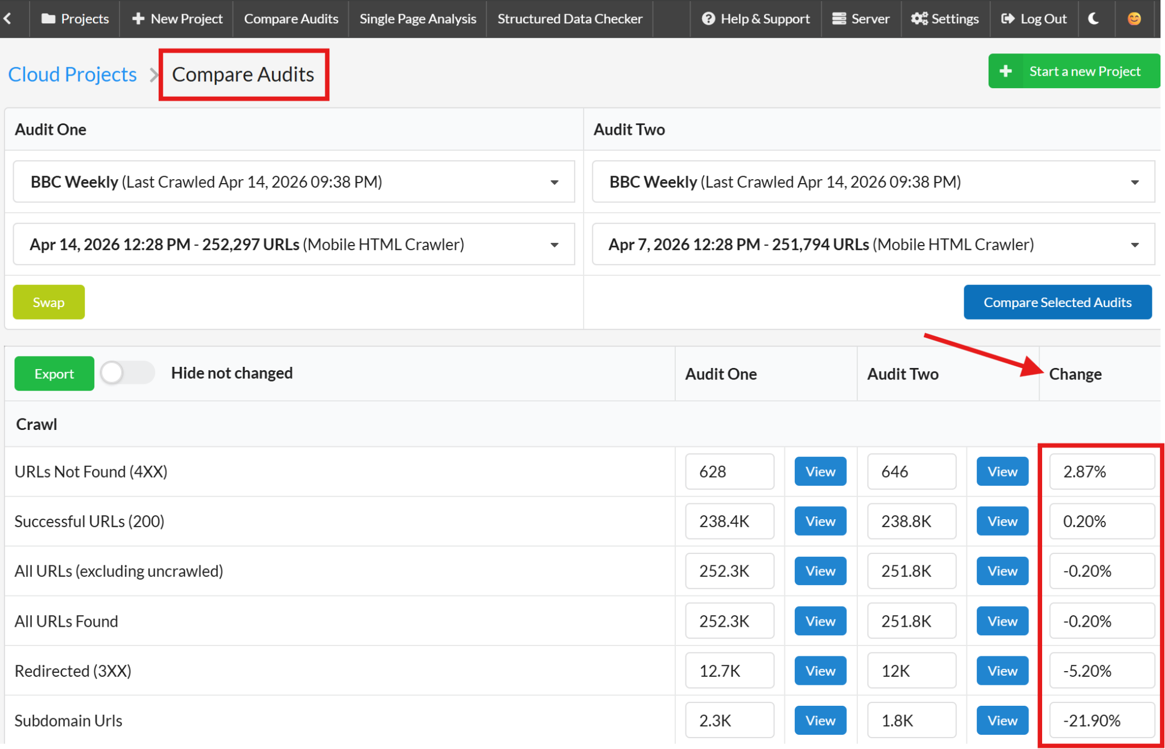View URLs Not Found results for Audit One
This screenshot has height=749, width=1165.
point(820,471)
